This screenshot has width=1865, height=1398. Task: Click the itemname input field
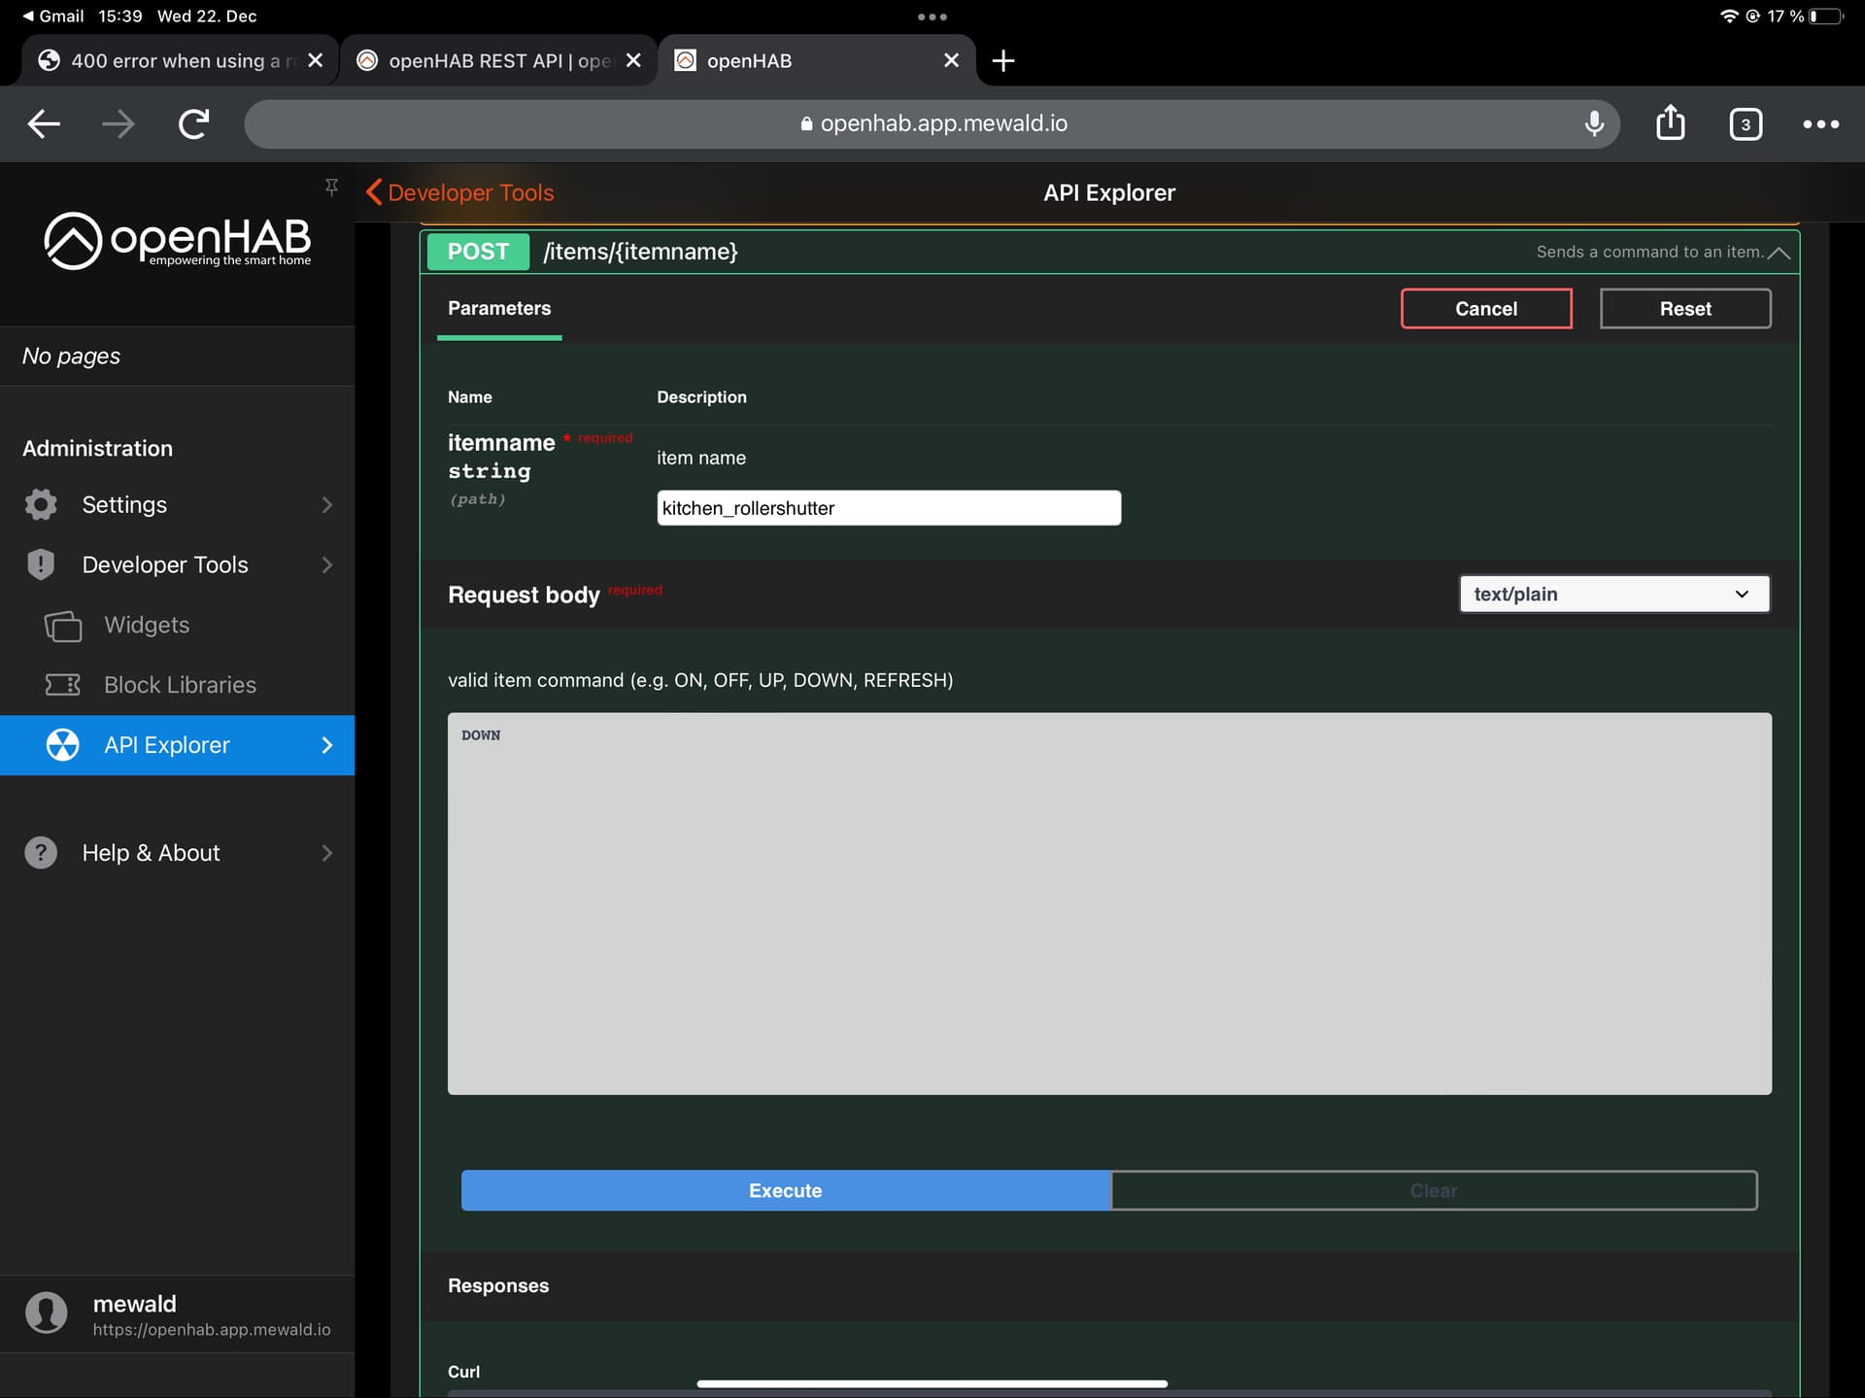click(889, 508)
